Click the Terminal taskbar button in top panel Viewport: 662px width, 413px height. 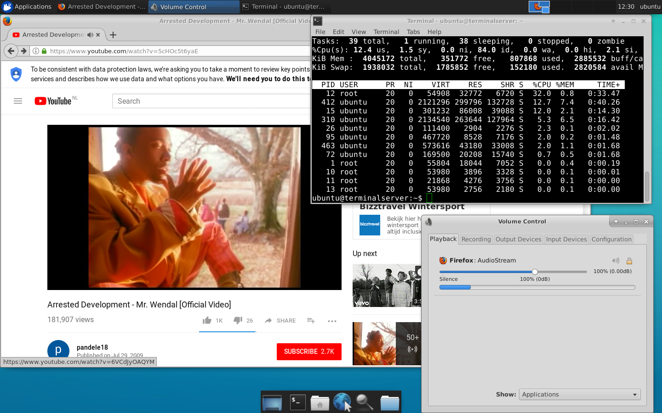[285, 6]
